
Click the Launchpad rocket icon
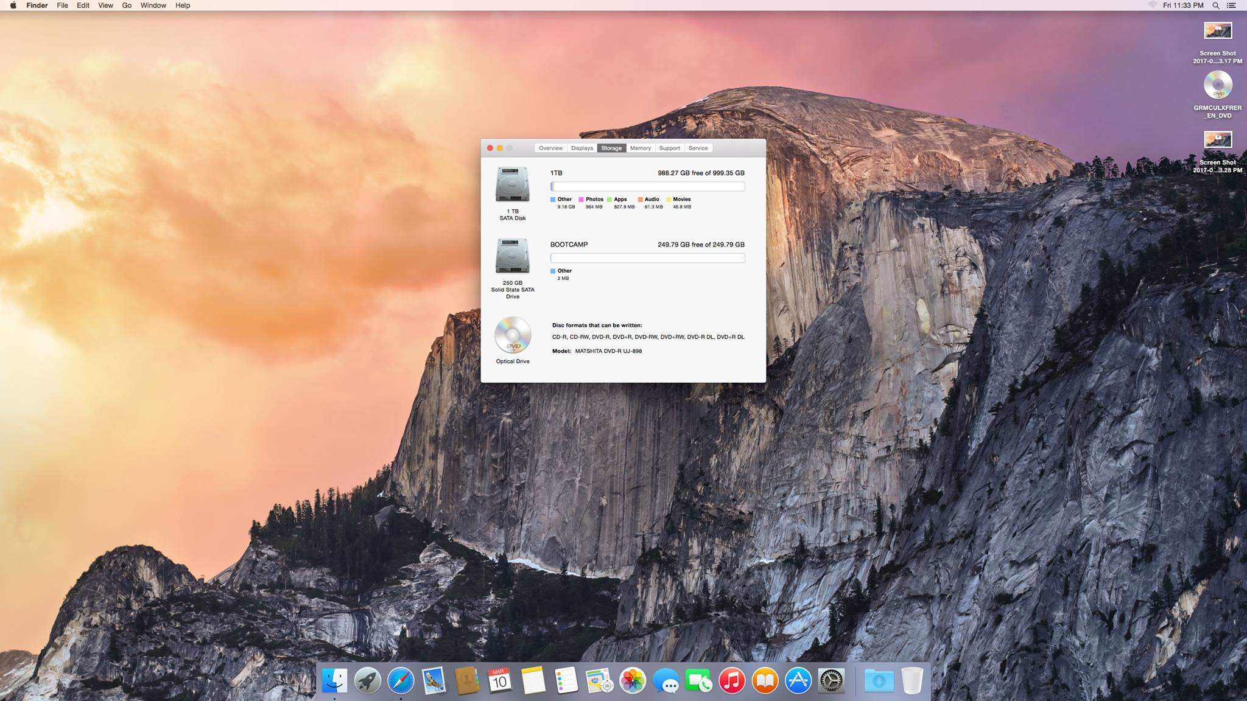[x=367, y=680]
